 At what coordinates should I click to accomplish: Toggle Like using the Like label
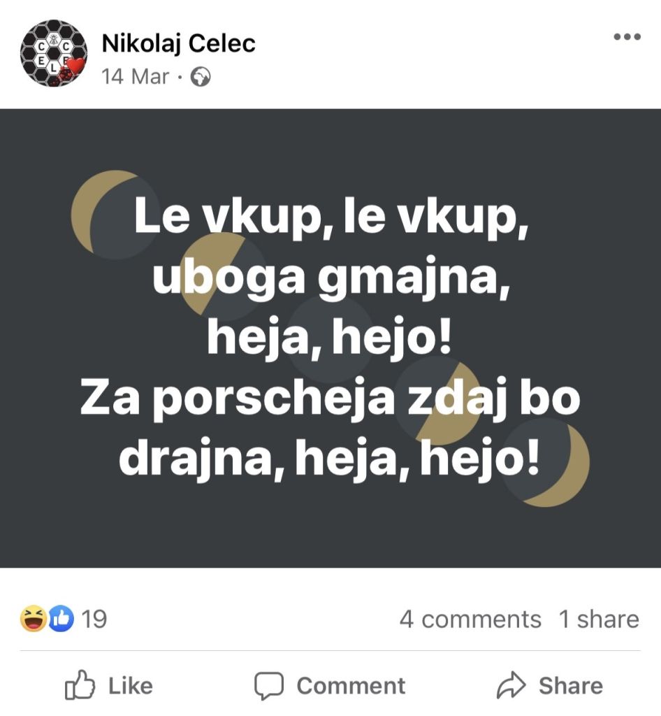pyautogui.click(x=130, y=686)
